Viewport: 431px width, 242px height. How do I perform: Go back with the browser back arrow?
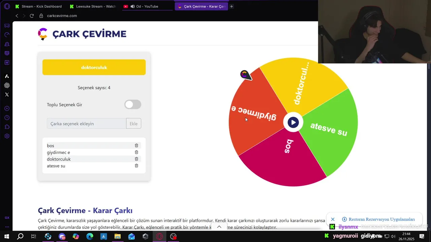[17, 16]
